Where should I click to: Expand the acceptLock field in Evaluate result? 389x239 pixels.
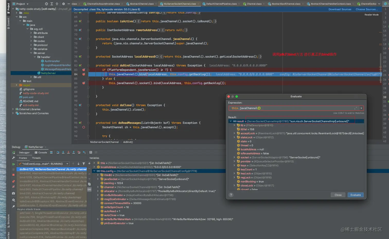click(234, 133)
